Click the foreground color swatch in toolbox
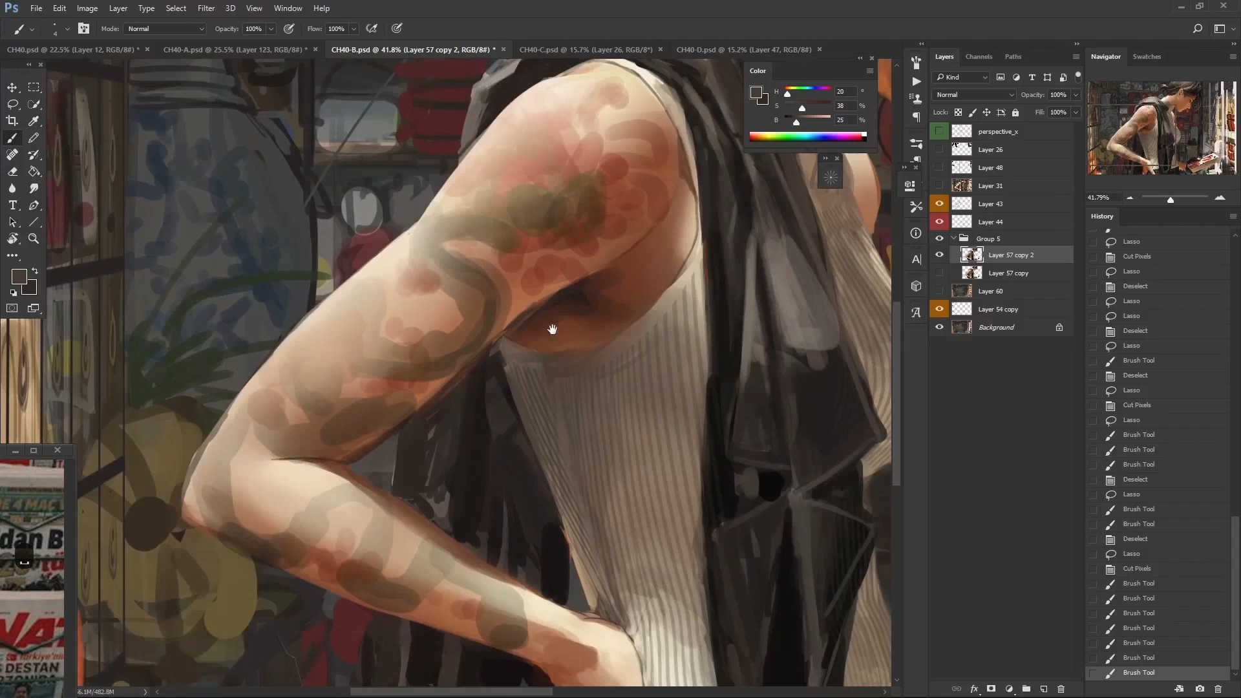The image size is (1241, 698). (x=19, y=277)
